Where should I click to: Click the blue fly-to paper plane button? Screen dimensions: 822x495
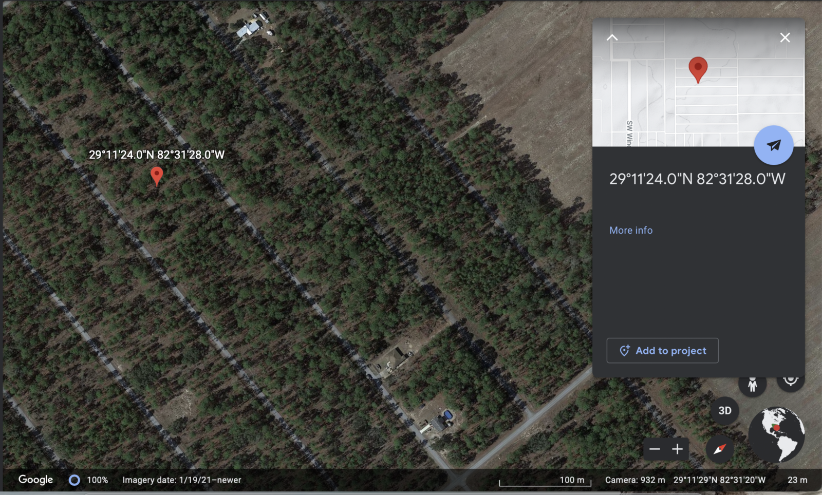point(773,145)
